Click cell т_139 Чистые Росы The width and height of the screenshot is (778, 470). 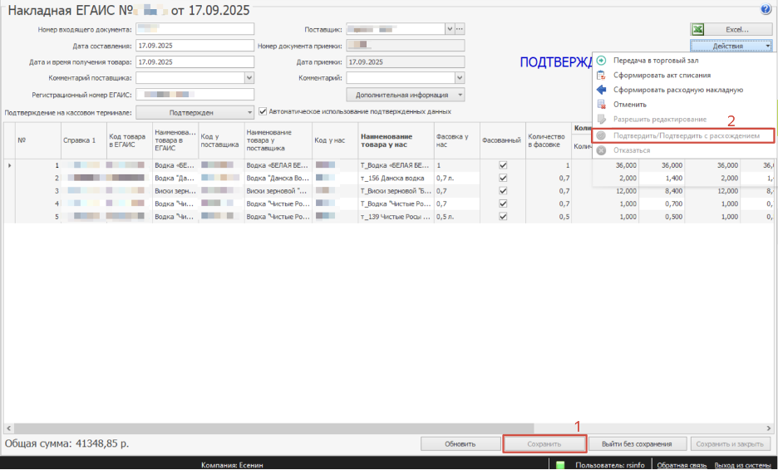point(396,217)
